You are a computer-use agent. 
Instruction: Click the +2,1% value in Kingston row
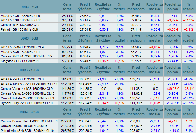click(x=119, y=61)
